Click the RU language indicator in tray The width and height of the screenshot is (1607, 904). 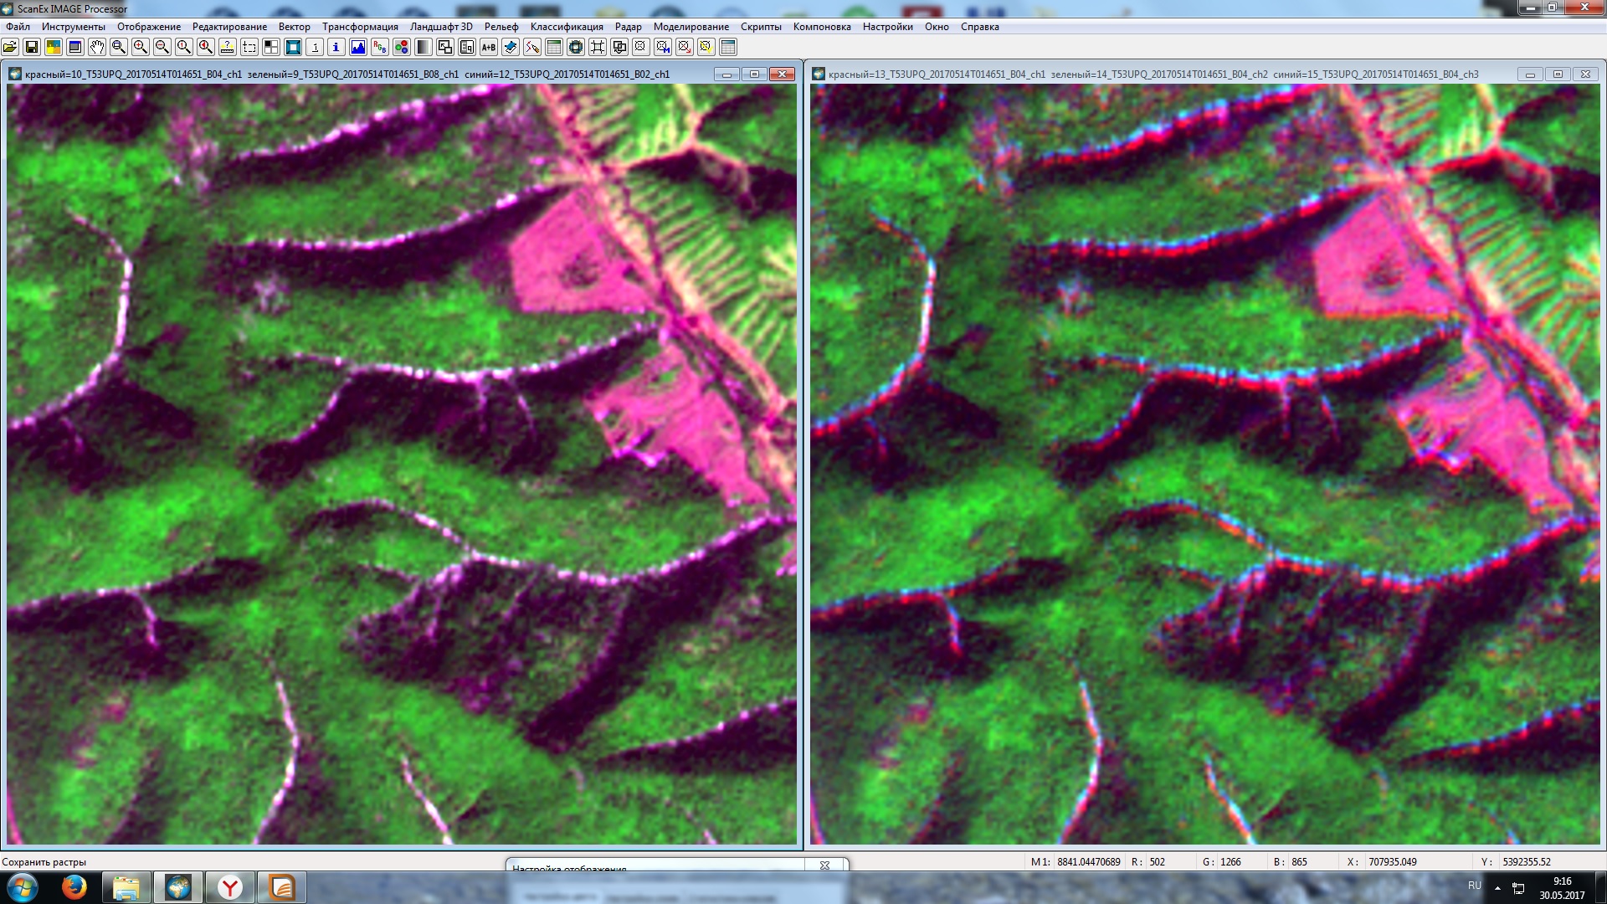click(1474, 886)
